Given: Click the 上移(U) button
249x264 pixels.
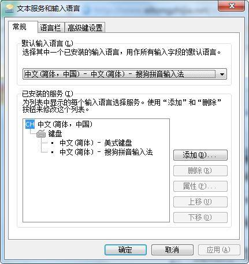Looking at the screenshot, I should (200, 202).
